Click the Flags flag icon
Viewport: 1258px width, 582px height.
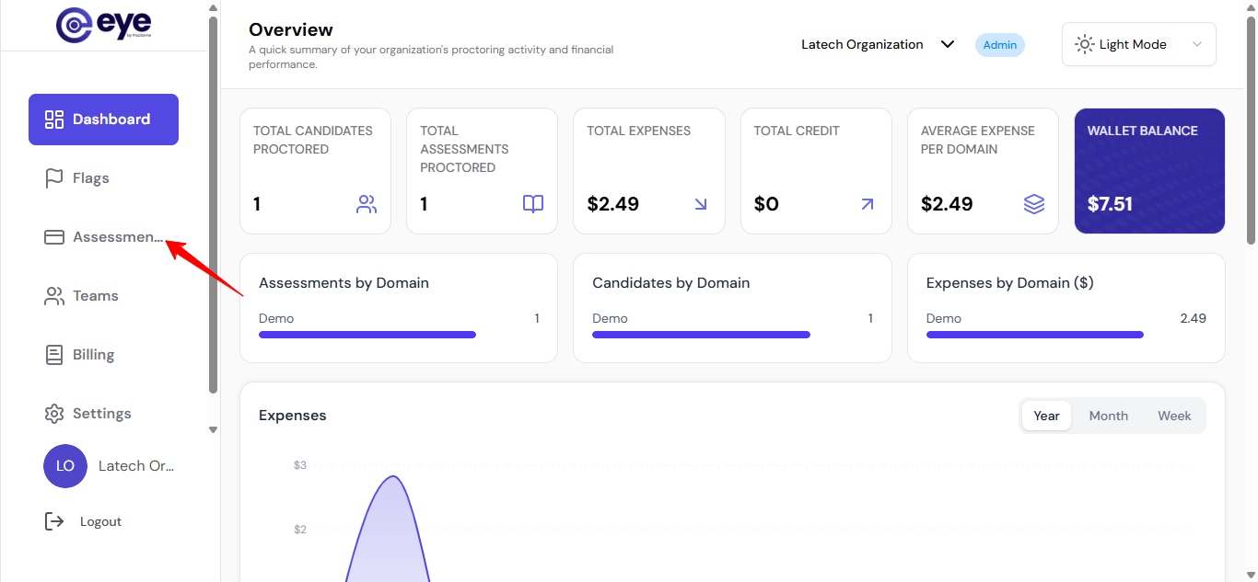pyautogui.click(x=54, y=178)
